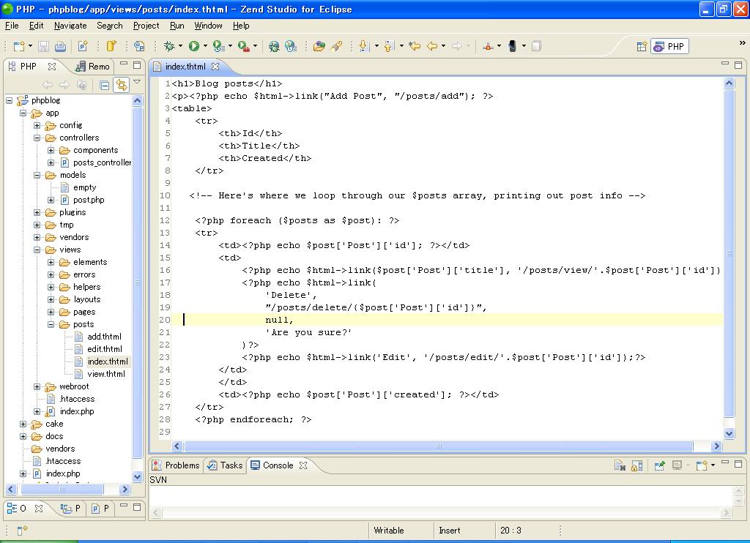Toggle Link with Editor in PHP explorer
Screen dimensions: 750x543
[121, 85]
